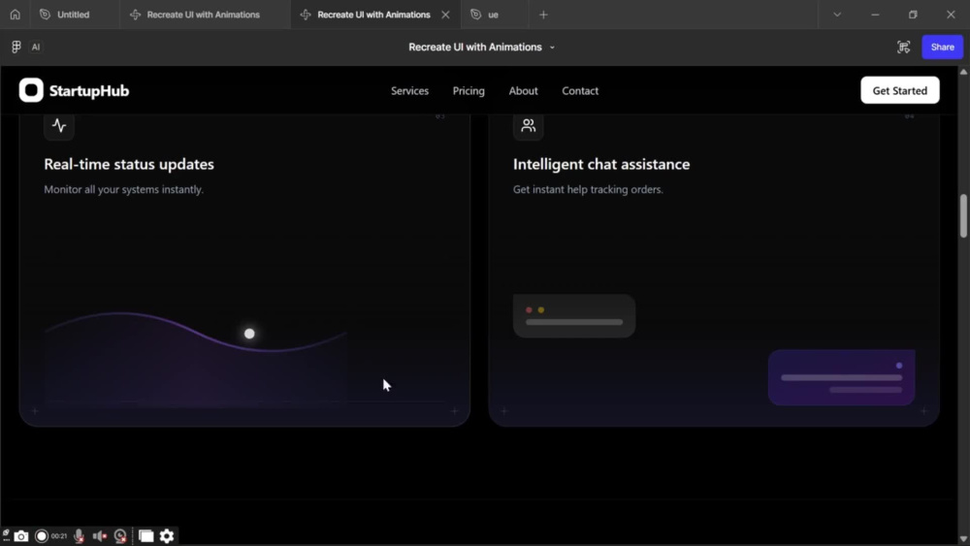
Task: Restore the Figma window size
Action: pos(913,15)
